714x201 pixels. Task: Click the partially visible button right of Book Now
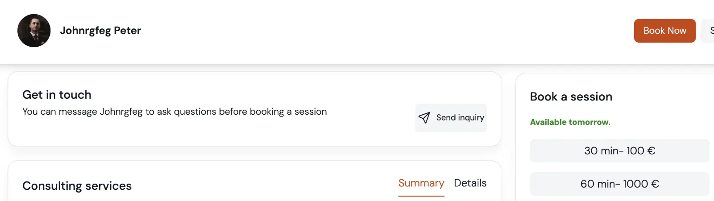point(709,31)
